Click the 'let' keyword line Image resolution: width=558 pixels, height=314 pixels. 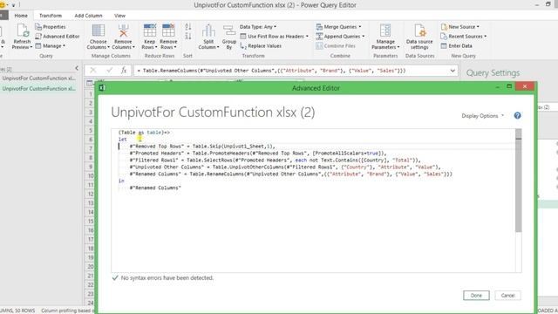[122, 140]
